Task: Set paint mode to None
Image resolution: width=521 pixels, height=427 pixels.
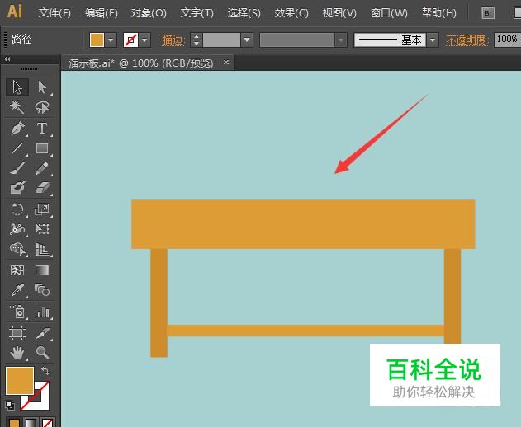Action: [47, 422]
